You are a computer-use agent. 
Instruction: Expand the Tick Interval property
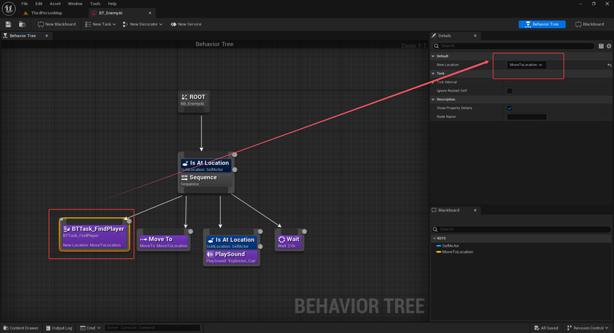click(x=433, y=82)
